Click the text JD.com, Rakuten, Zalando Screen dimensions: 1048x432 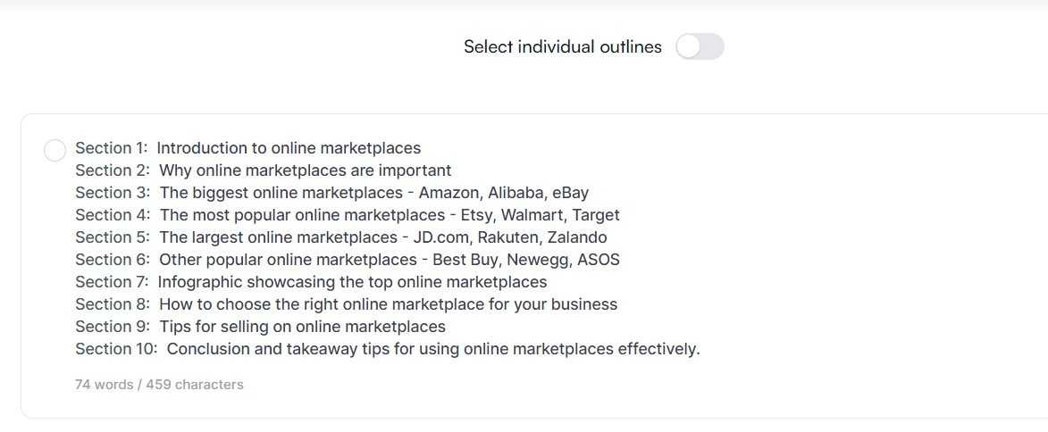pyautogui.click(x=510, y=237)
